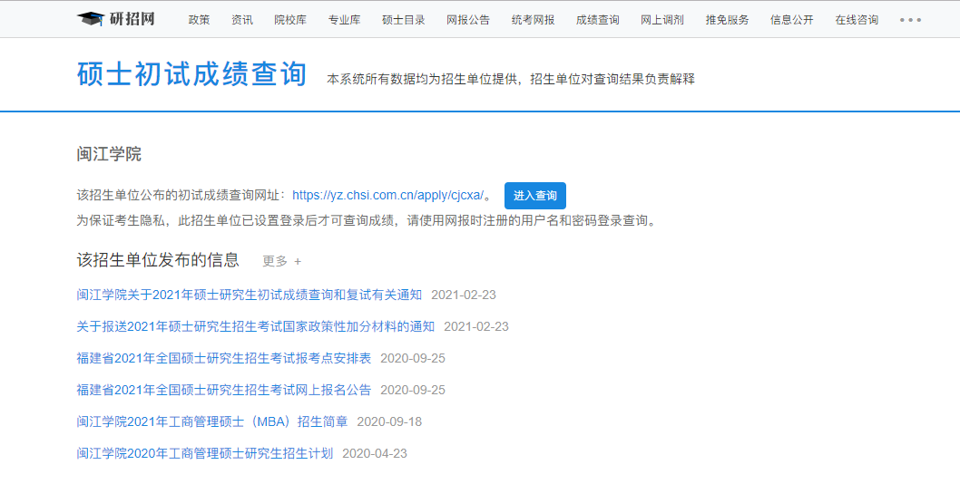Open the 政策 menu item
The image size is (960, 484).
(199, 20)
